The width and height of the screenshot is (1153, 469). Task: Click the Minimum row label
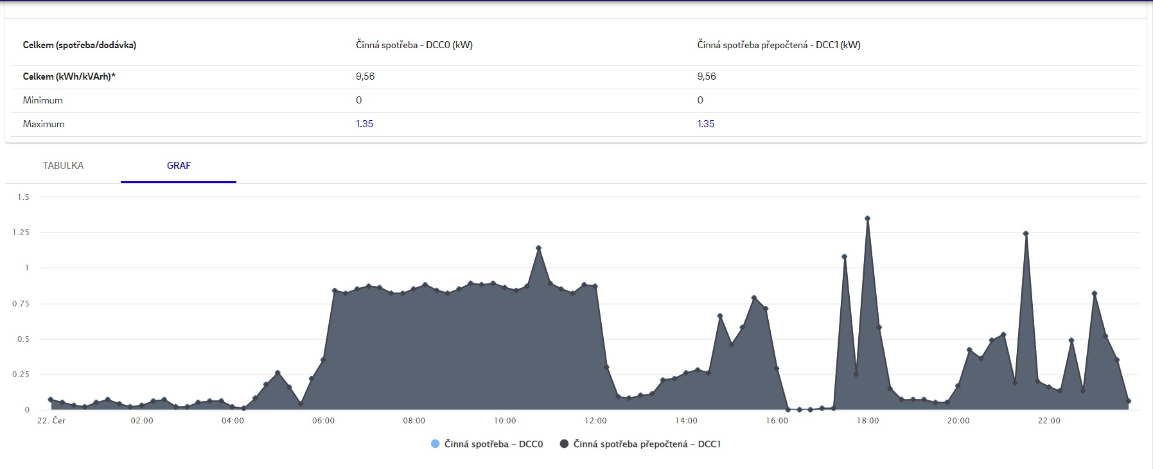(43, 100)
